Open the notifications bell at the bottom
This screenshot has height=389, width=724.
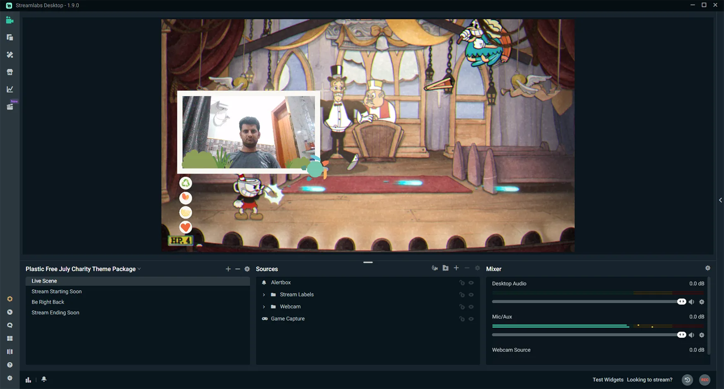coord(43,379)
